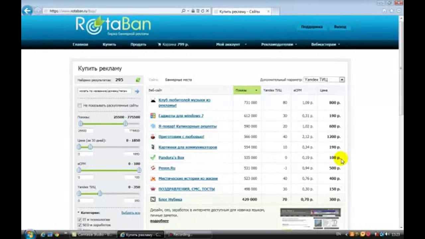Click the Гаджеты для windows 7 site icon
The height and width of the screenshot is (239, 425).
coord(153,116)
